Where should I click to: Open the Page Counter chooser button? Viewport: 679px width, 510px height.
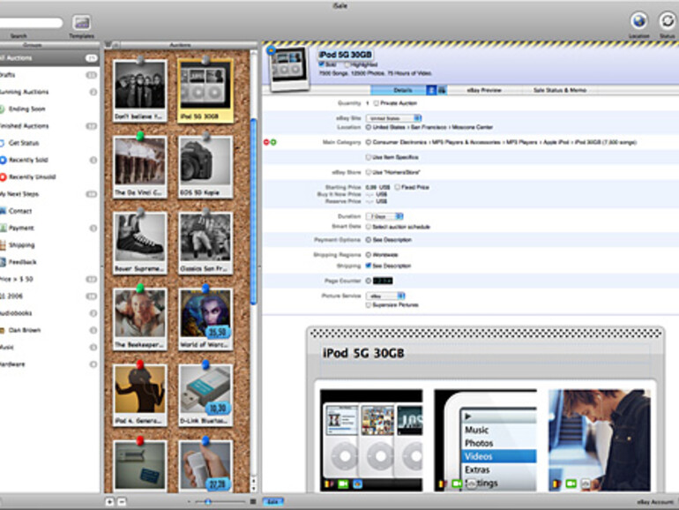(369, 281)
